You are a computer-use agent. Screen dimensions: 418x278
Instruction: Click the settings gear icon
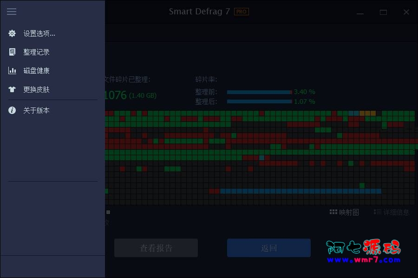(12, 33)
